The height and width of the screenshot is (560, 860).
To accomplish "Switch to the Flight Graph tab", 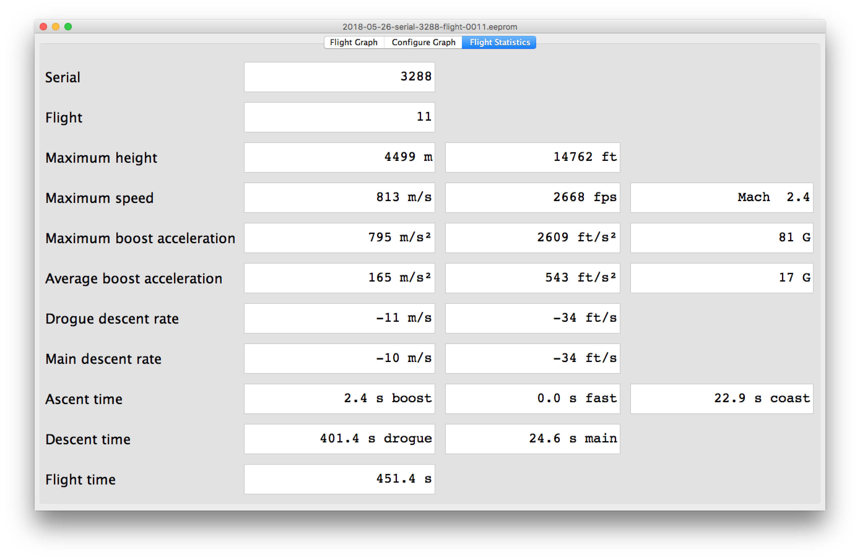I will (354, 42).
